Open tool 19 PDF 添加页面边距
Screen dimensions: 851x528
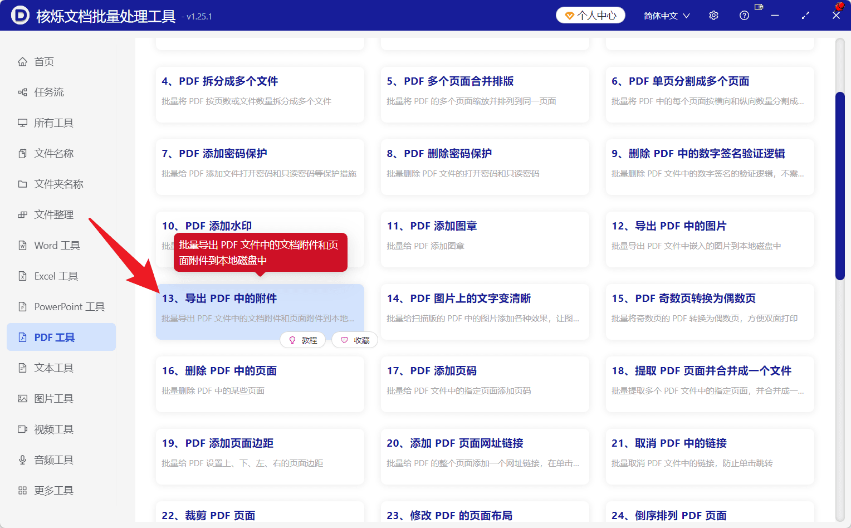pyautogui.click(x=260, y=457)
